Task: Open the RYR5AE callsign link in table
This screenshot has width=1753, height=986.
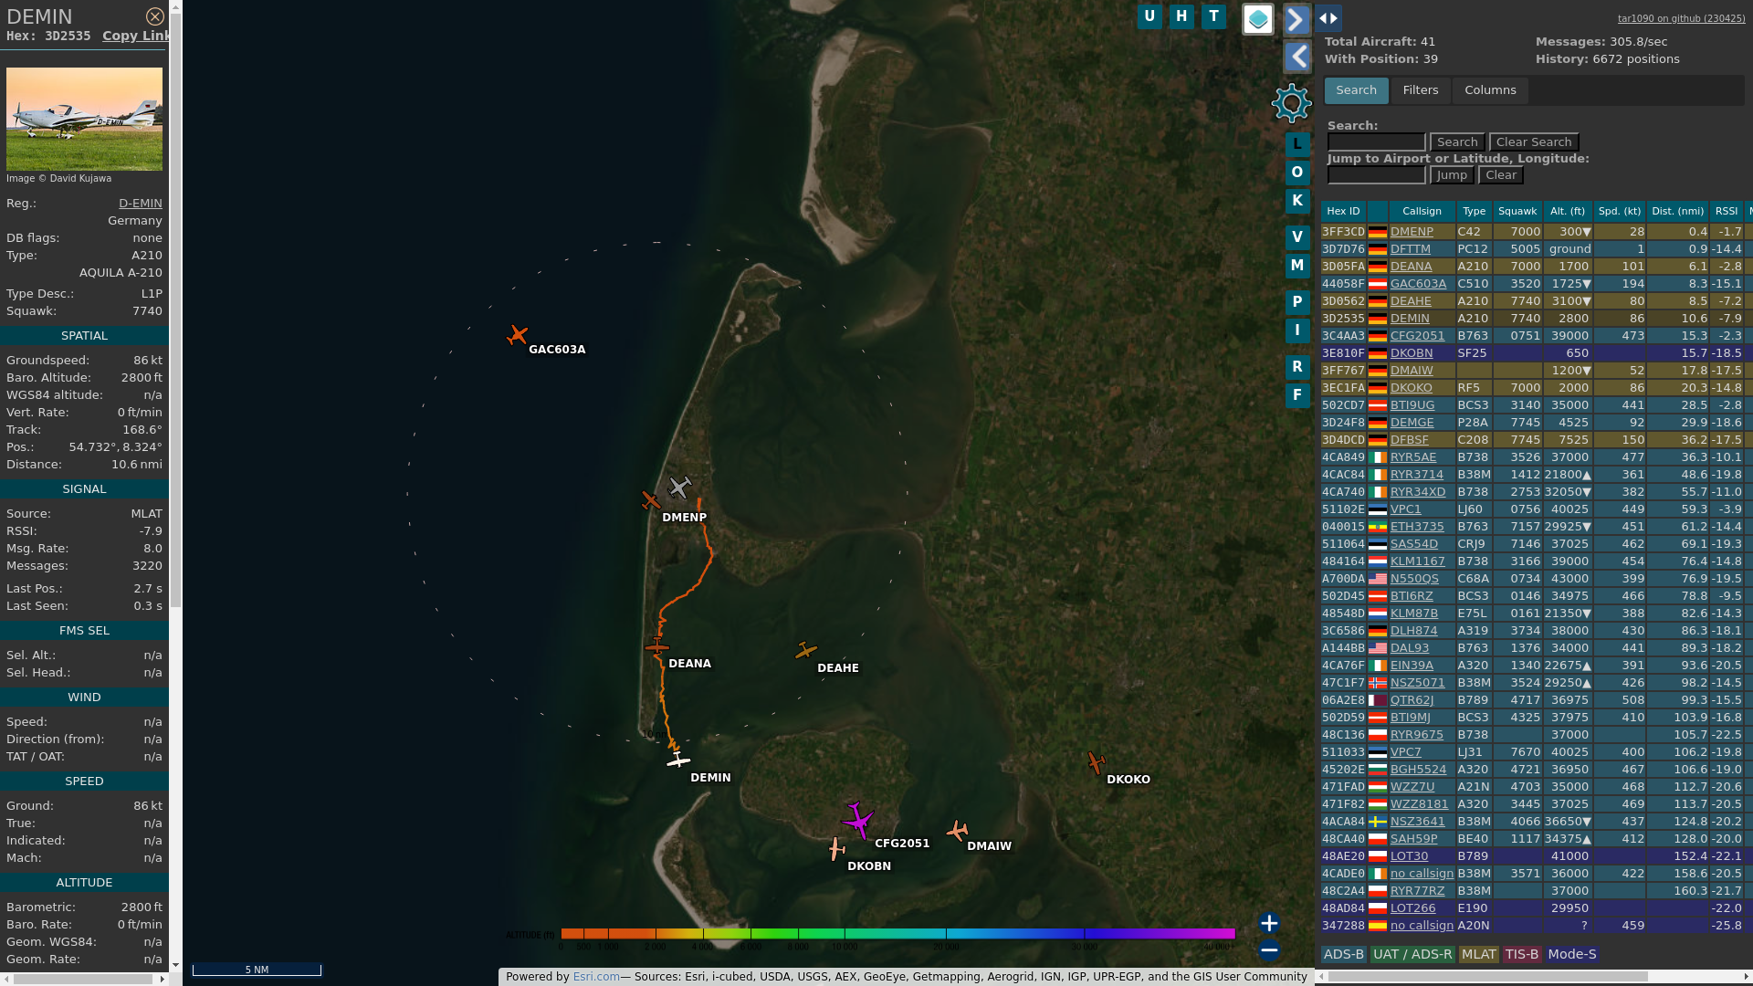Action: (x=1413, y=457)
